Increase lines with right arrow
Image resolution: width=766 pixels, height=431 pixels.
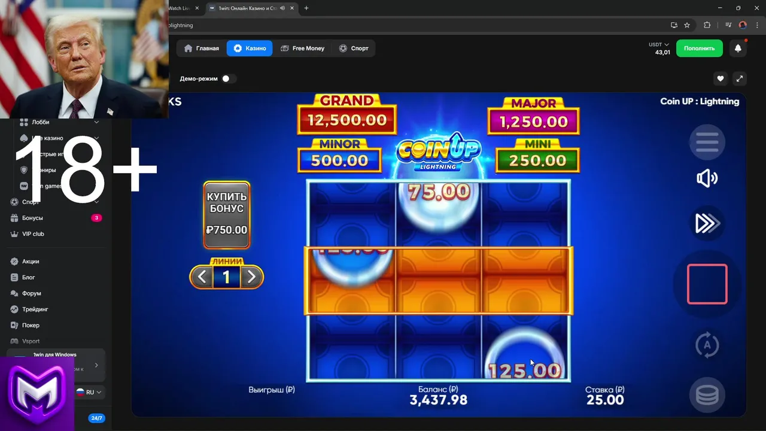[251, 277]
